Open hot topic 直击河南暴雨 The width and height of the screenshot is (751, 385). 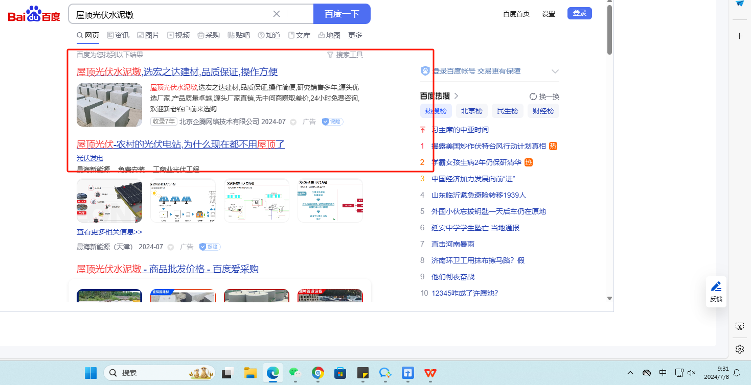453,244
